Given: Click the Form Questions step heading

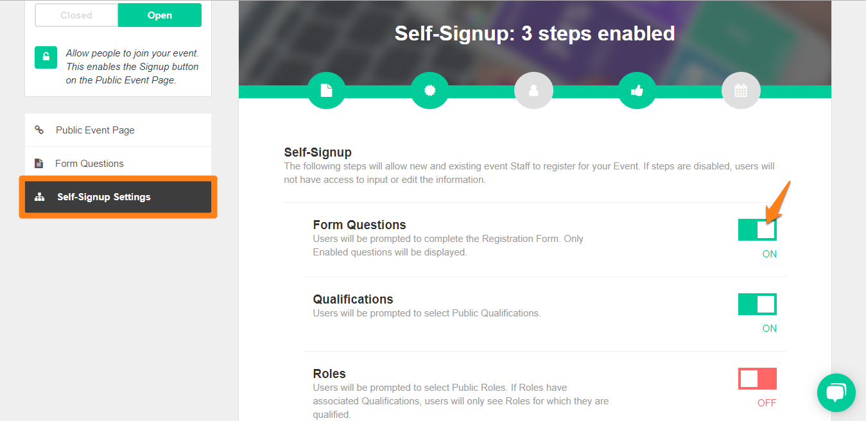Looking at the screenshot, I should point(359,225).
